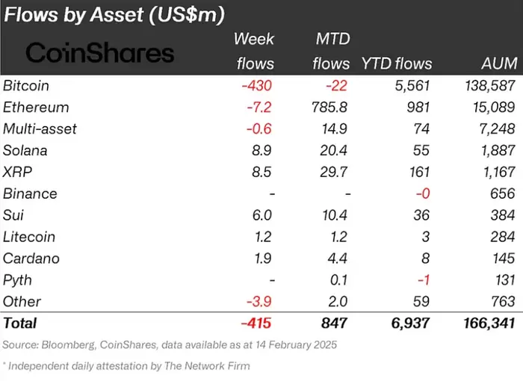523x381 pixels.
Task: Select the Bitcoin row label
Action: point(25,85)
